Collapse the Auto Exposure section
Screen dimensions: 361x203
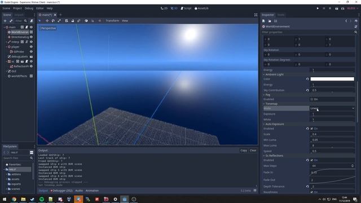(x=264, y=124)
